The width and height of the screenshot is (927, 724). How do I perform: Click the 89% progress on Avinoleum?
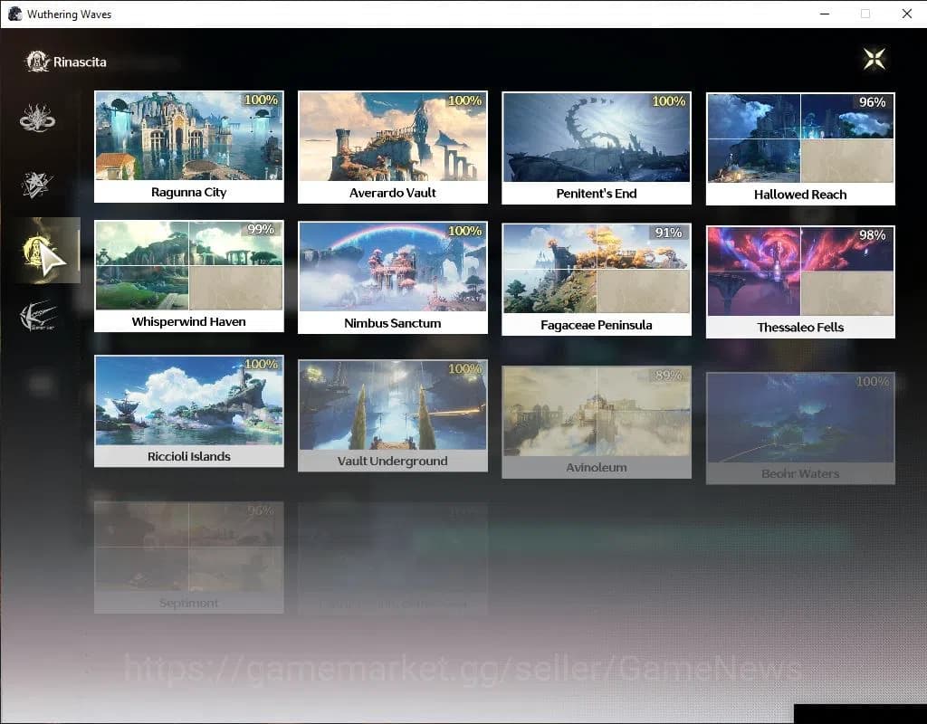coord(668,376)
